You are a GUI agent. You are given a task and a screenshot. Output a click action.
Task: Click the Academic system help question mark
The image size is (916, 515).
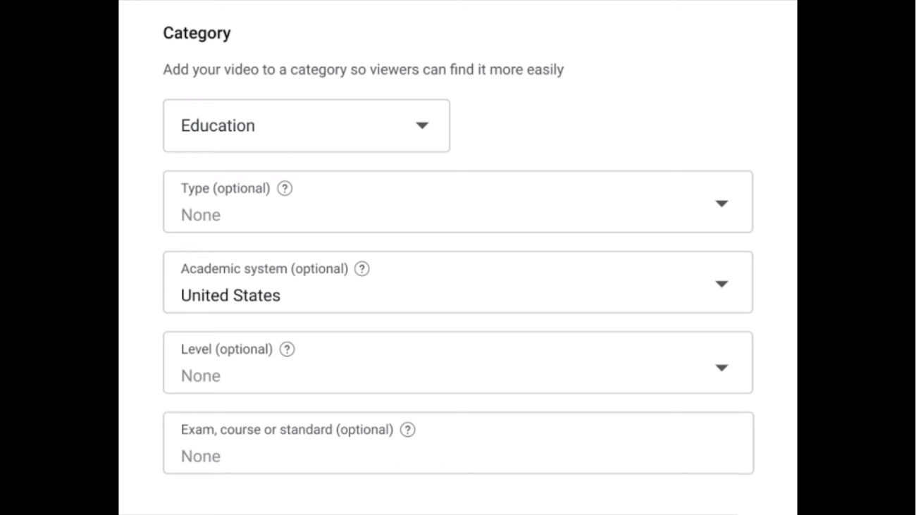361,269
